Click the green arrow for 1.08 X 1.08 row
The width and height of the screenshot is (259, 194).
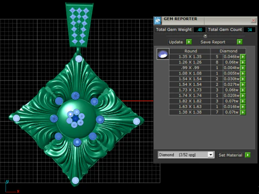pyautogui.click(x=243, y=73)
